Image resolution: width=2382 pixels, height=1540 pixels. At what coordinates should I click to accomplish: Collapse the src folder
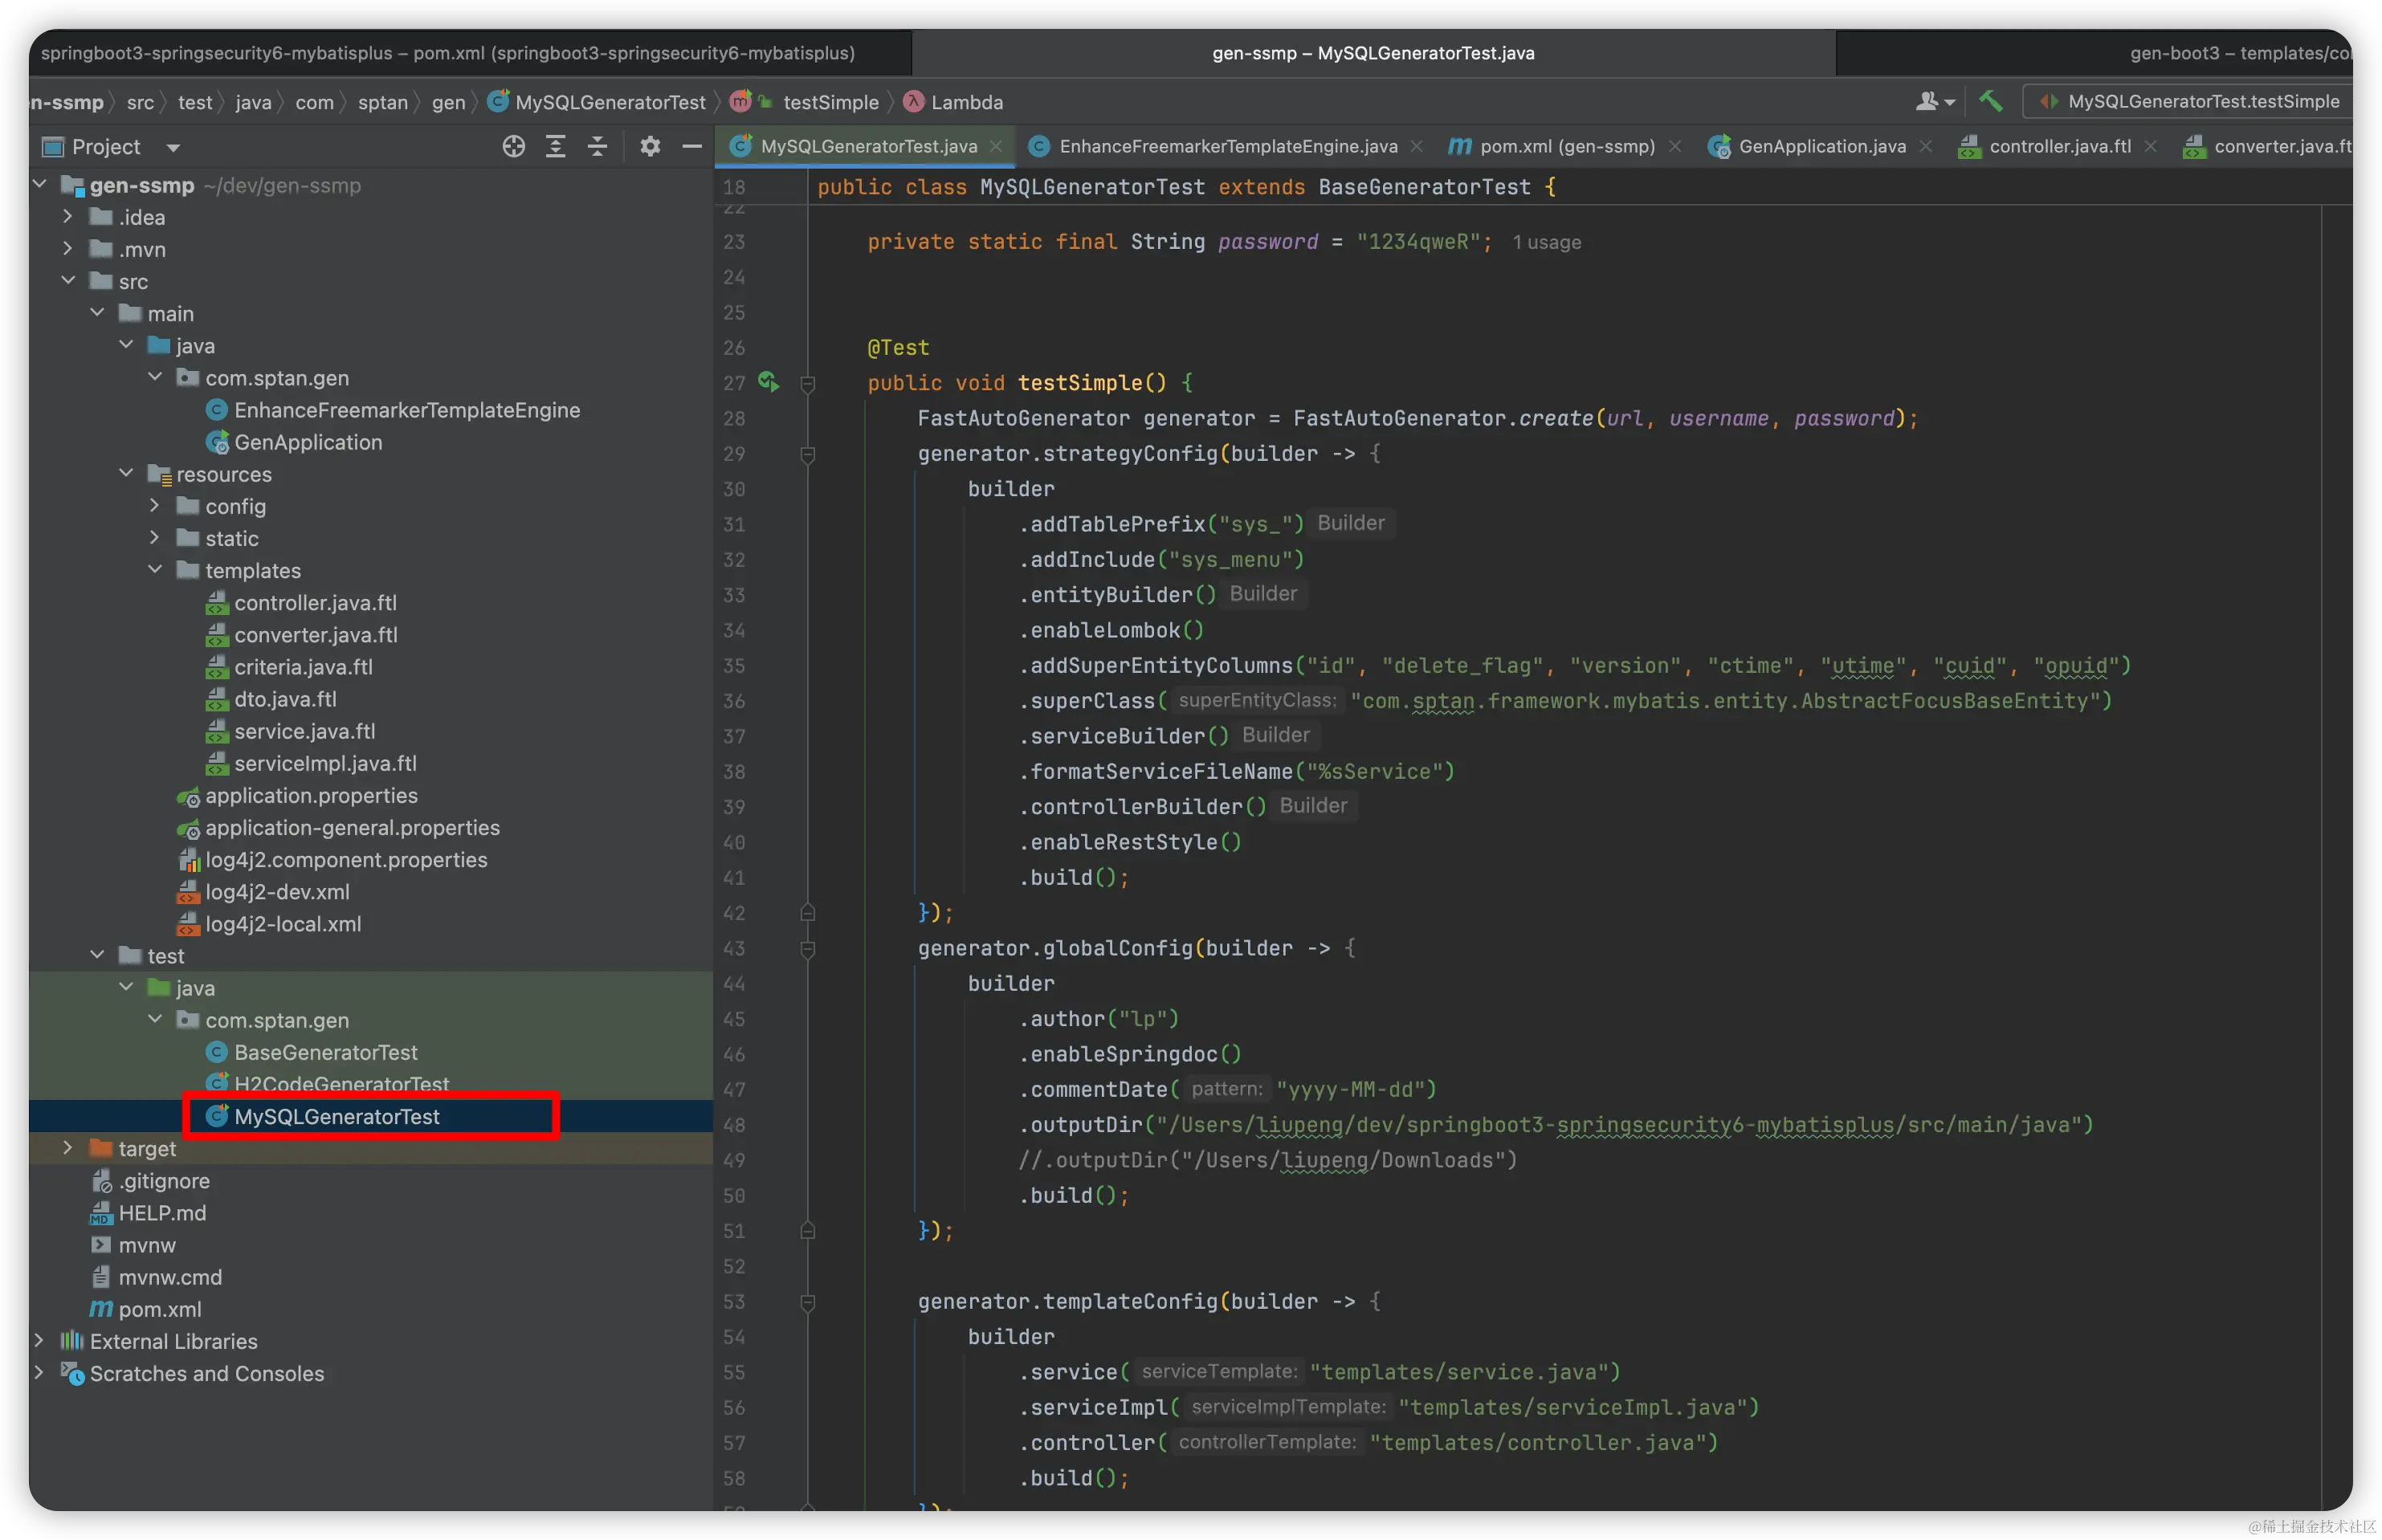[x=68, y=280]
